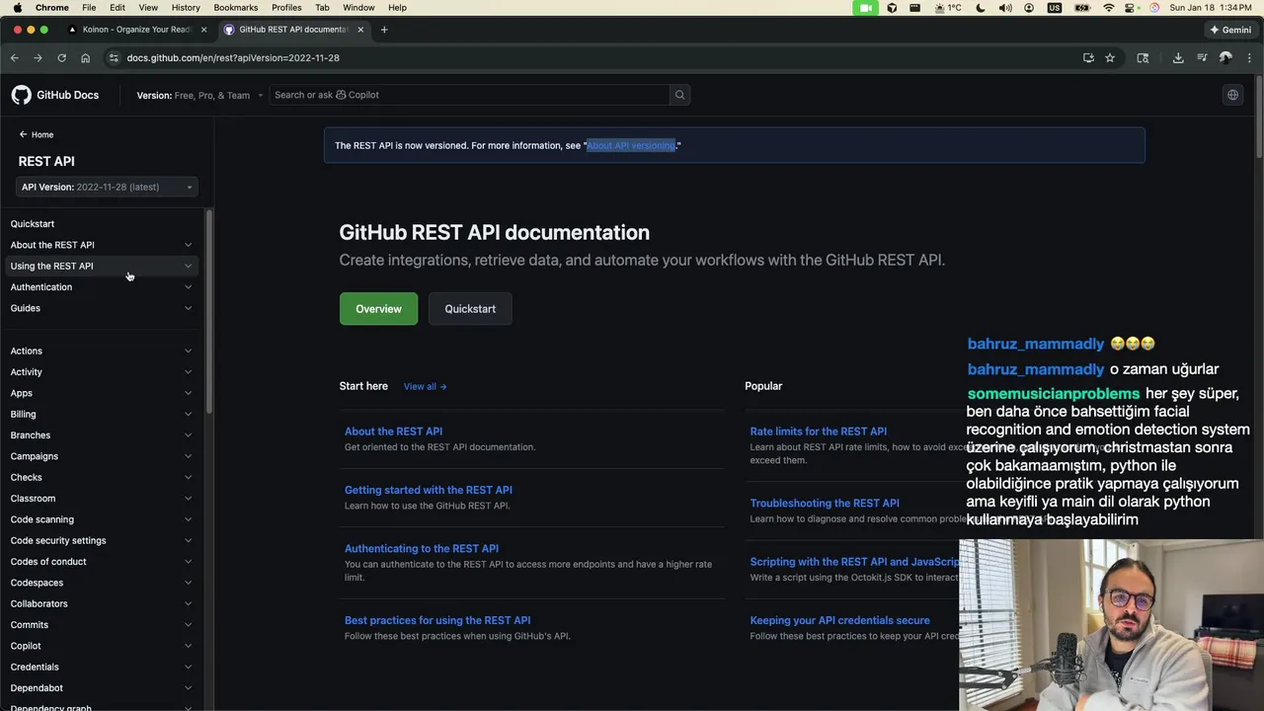Viewport: 1264px width, 711px height.
Task: Click the sidebar scrollbar
Action: [x=208, y=311]
